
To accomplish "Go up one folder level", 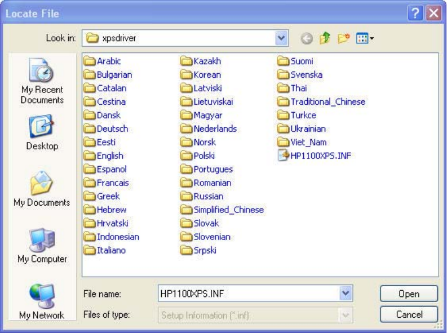I will (x=325, y=38).
